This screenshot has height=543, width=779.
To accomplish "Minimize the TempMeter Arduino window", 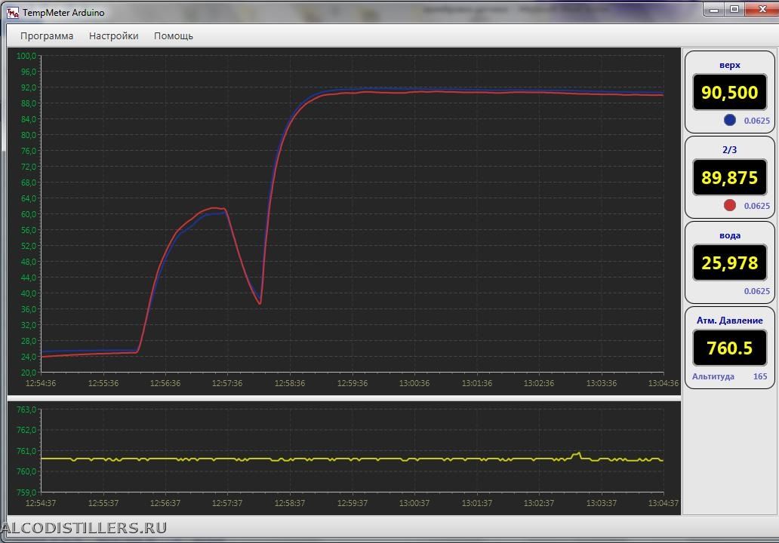I will pos(714,9).
